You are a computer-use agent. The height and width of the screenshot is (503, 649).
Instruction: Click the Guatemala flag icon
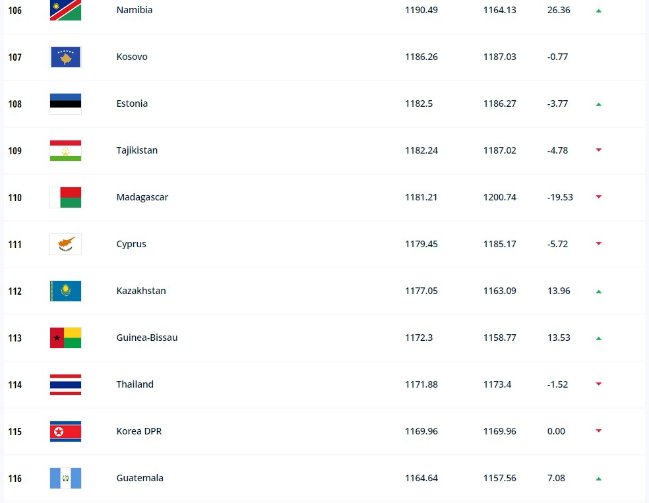(x=65, y=478)
